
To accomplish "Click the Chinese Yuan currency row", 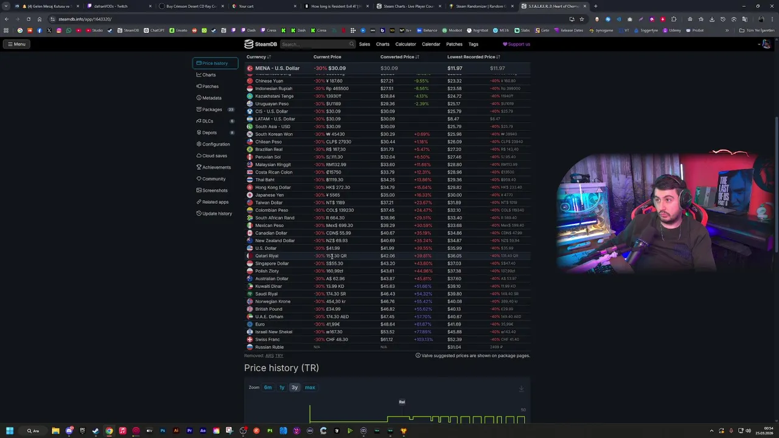I will click(388, 81).
